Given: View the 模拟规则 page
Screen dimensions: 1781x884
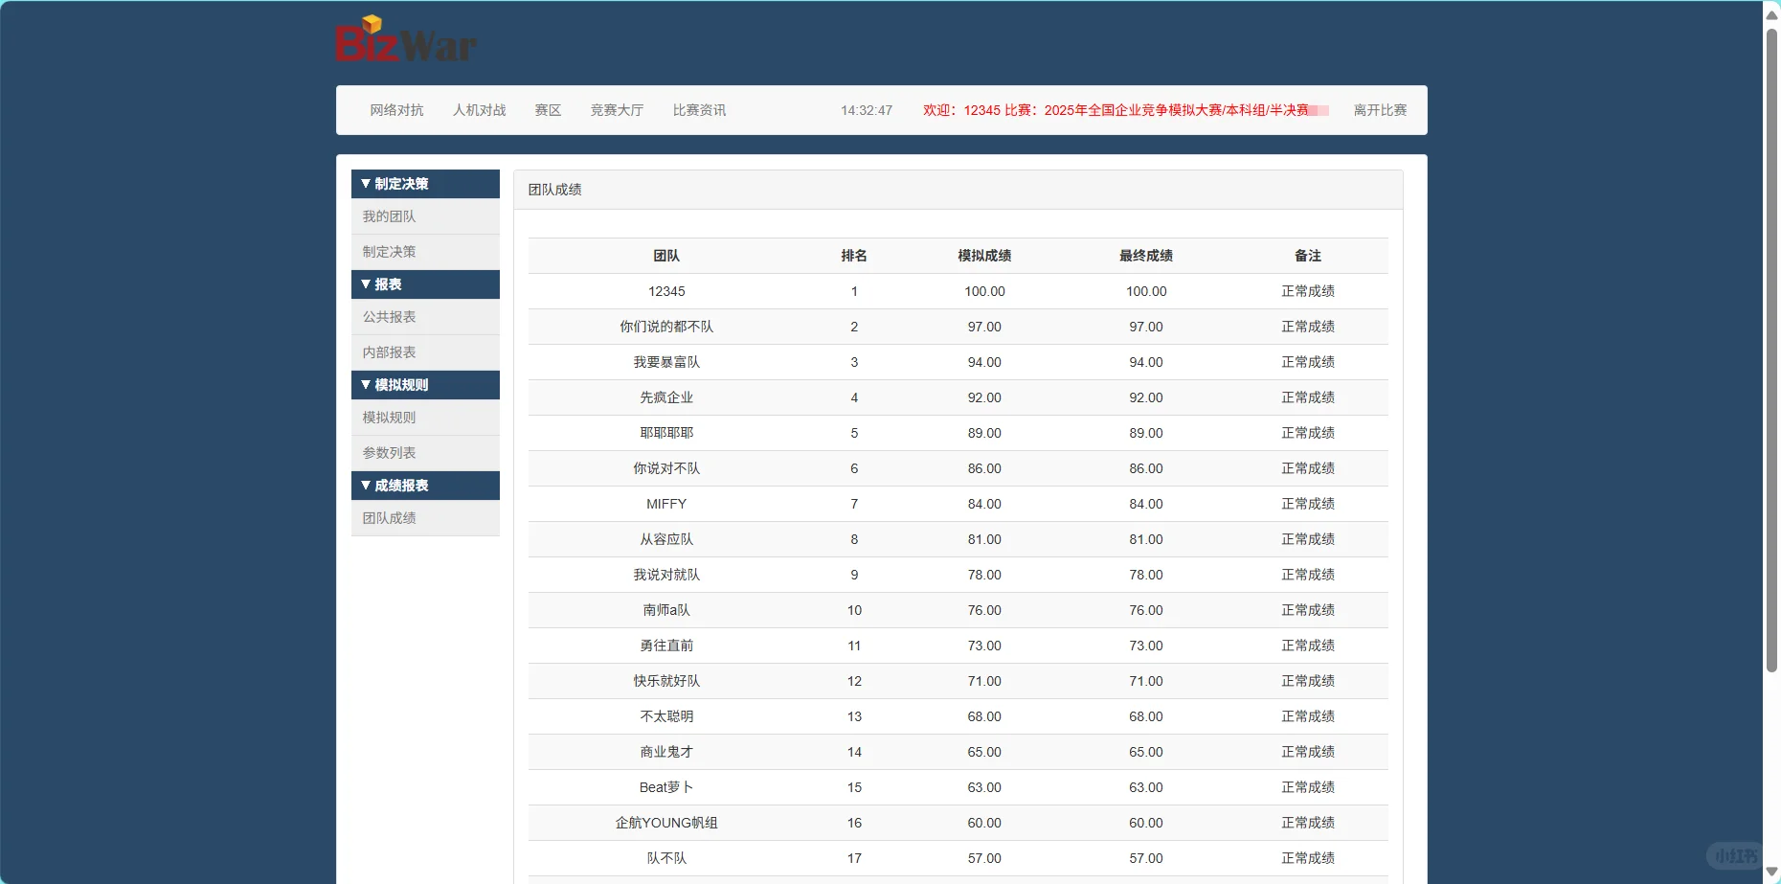Looking at the screenshot, I should point(389,417).
